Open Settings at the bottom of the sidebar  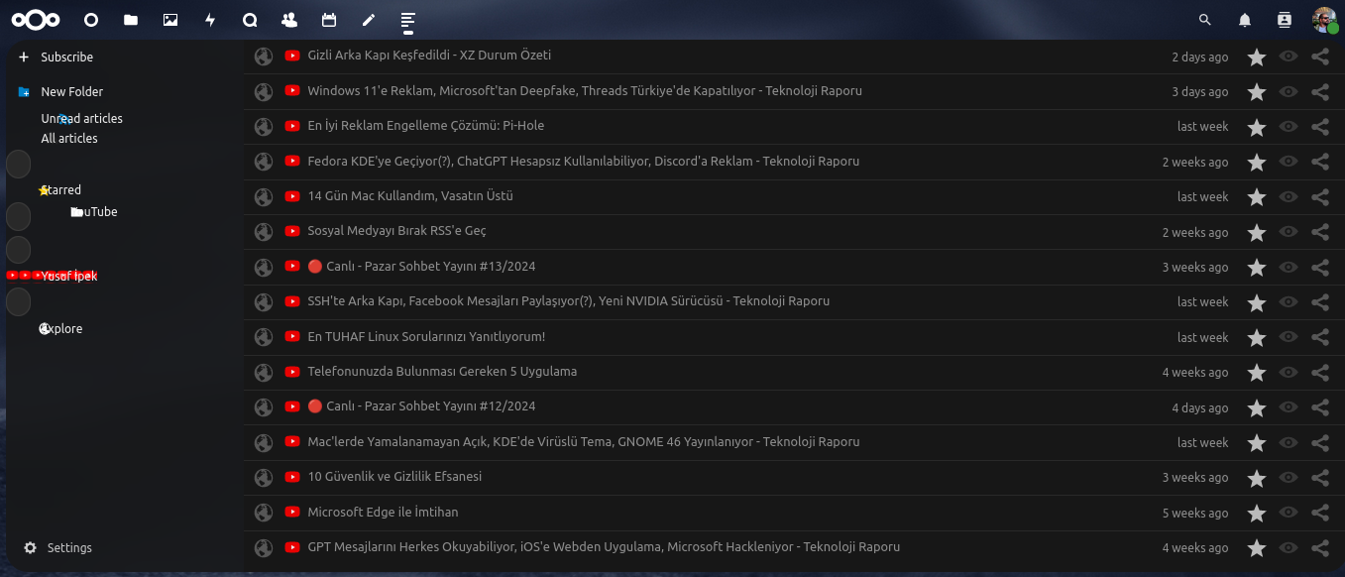69,548
